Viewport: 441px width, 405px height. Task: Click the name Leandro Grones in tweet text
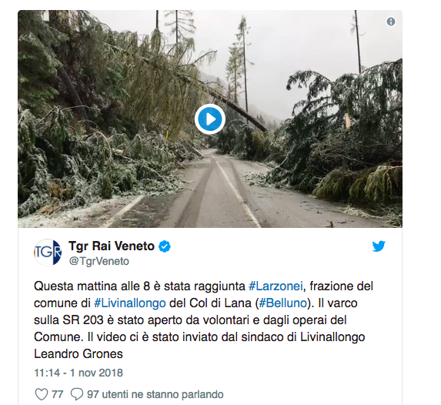click(x=79, y=353)
